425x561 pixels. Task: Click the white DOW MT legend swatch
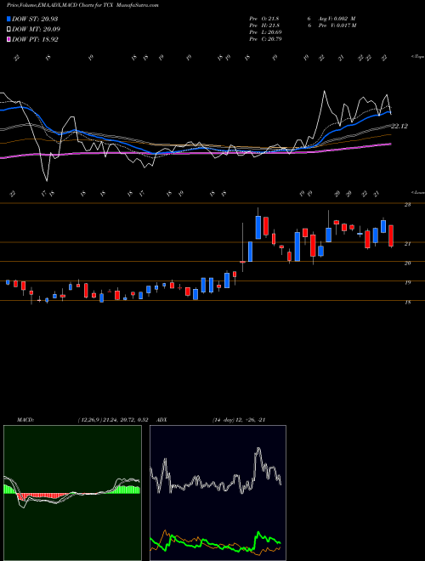8,30
